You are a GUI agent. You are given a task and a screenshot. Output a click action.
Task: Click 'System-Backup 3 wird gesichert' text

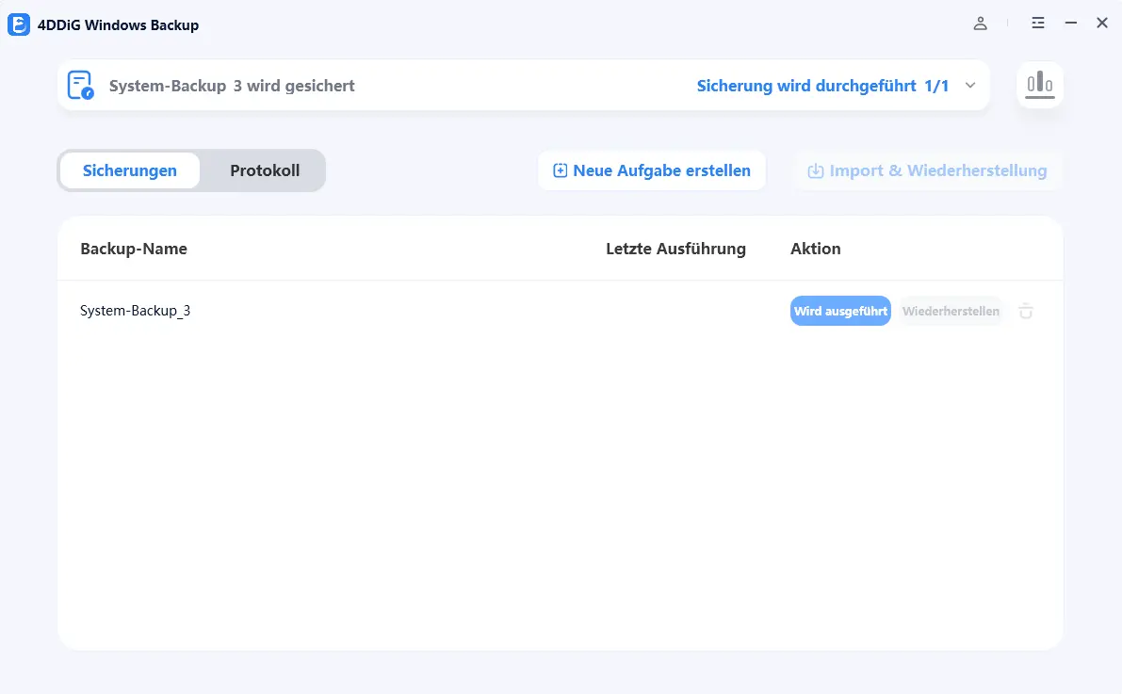click(x=232, y=86)
